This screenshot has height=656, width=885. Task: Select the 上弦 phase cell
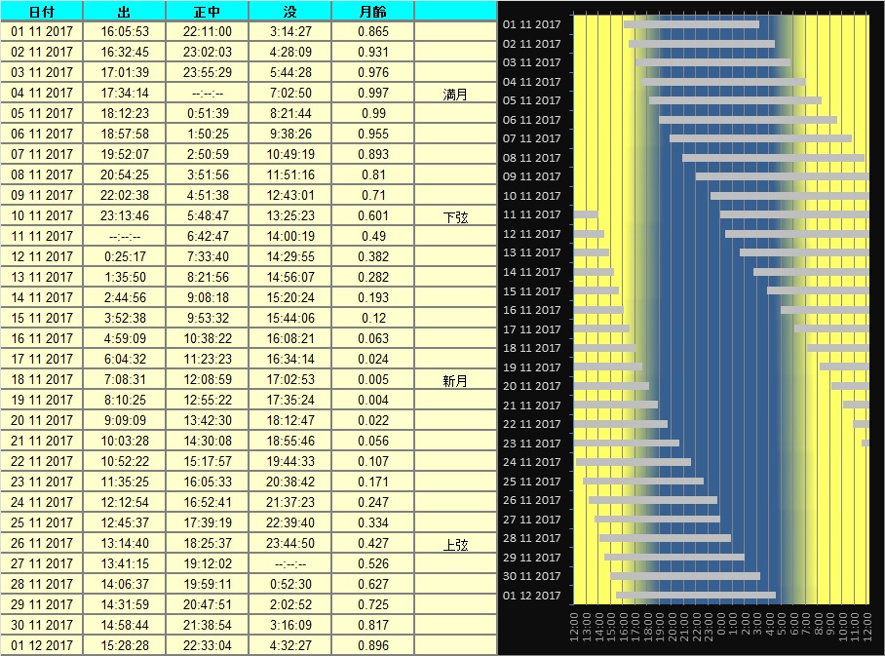(455, 544)
